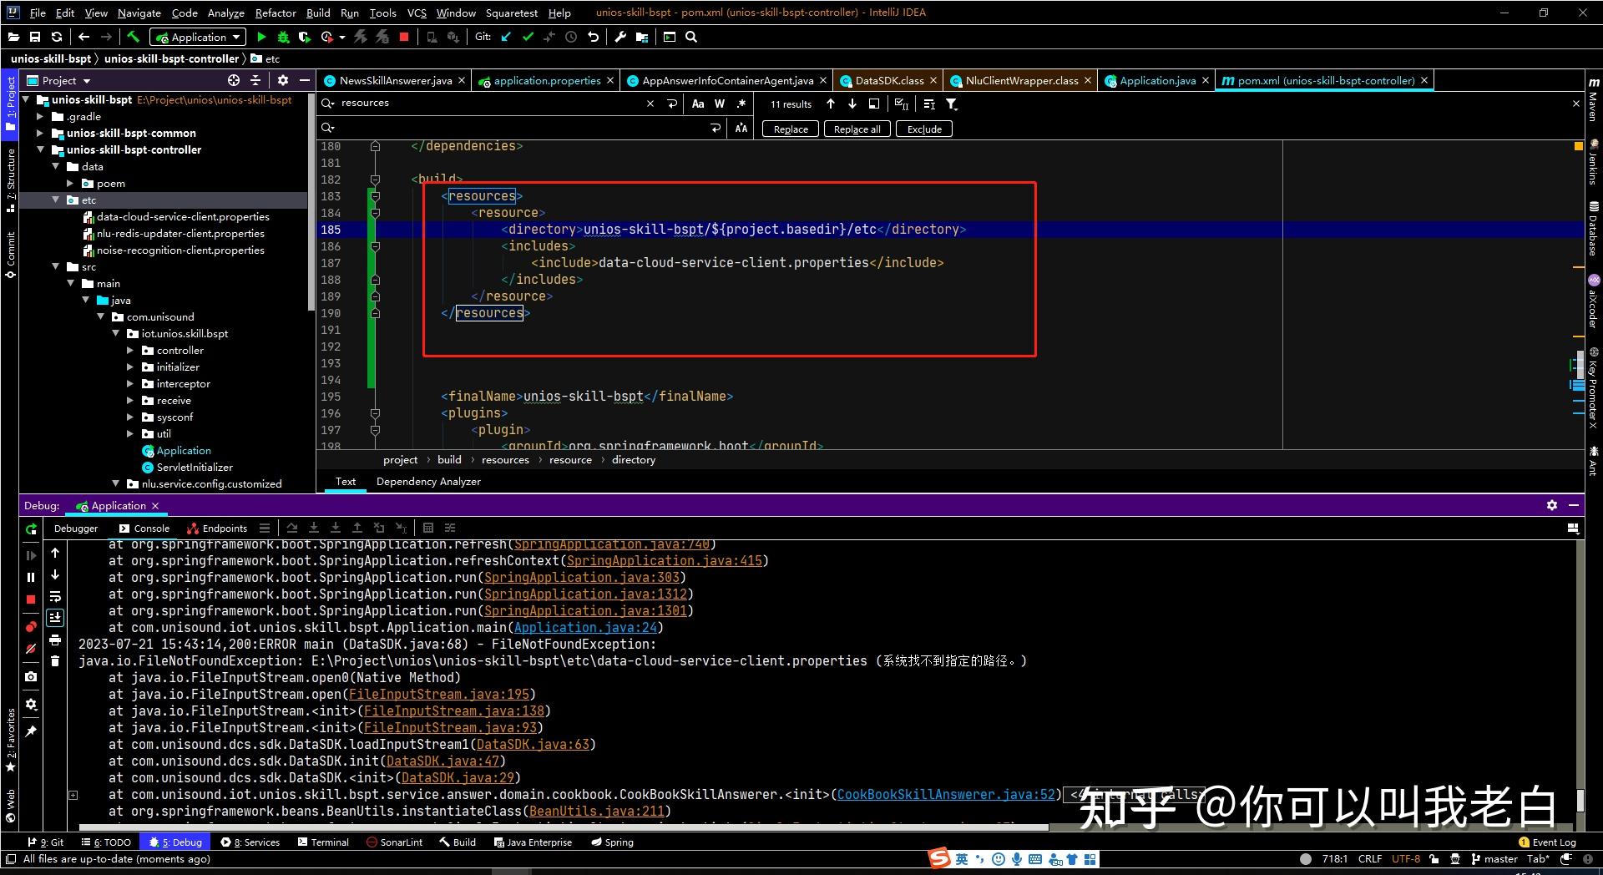Rollback changes with the Git undo icon
This screenshot has height=875, width=1603.
(x=593, y=37)
